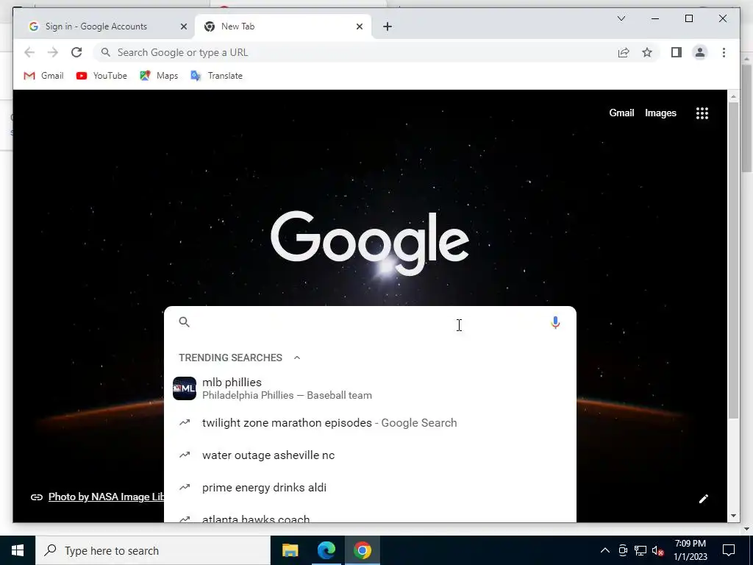Open the Windows Start menu
The width and height of the screenshot is (753, 565).
click(x=18, y=550)
